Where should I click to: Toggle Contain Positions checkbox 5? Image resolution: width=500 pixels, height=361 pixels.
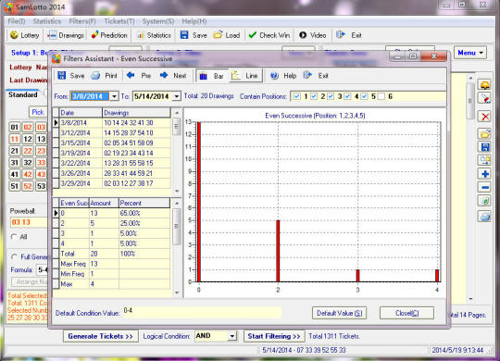click(x=365, y=96)
